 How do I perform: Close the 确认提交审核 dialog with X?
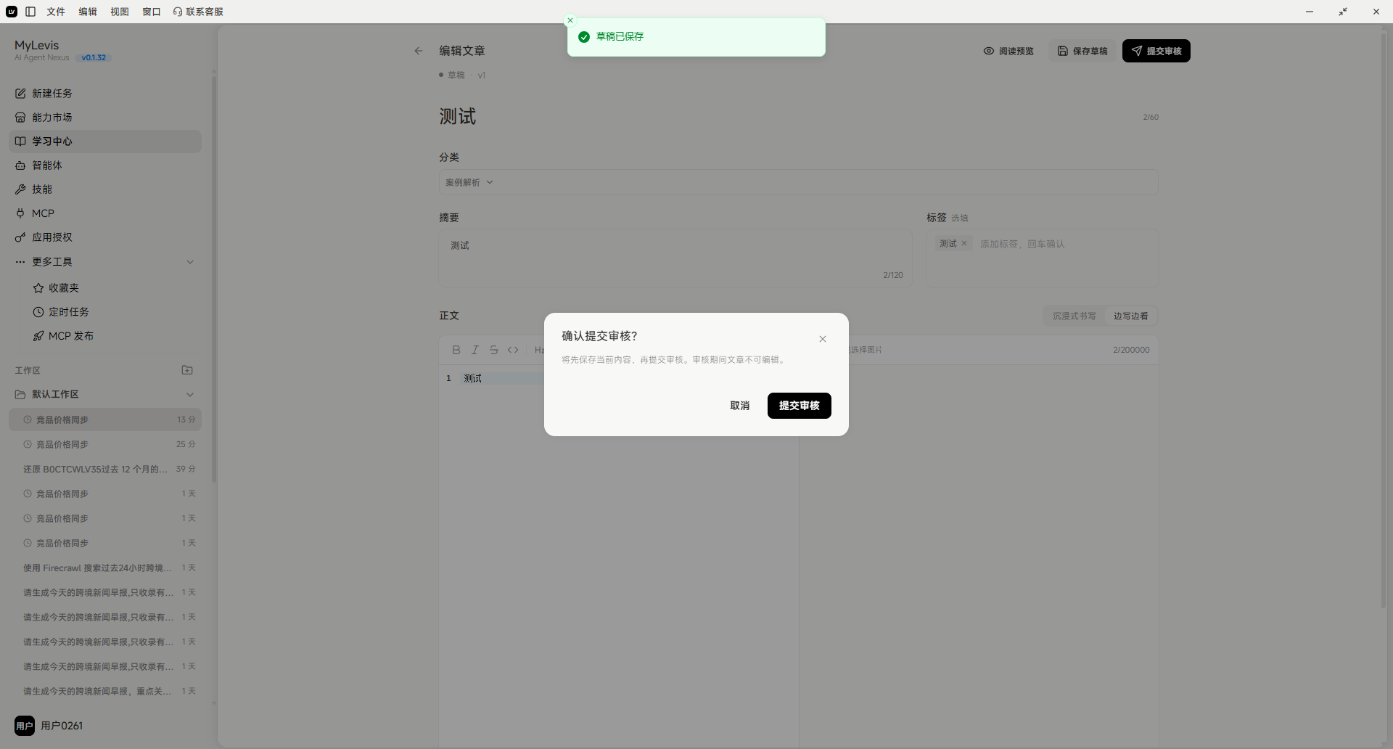pyautogui.click(x=823, y=339)
